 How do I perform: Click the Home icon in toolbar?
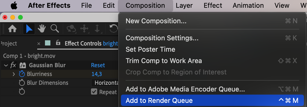[x=12, y=29]
